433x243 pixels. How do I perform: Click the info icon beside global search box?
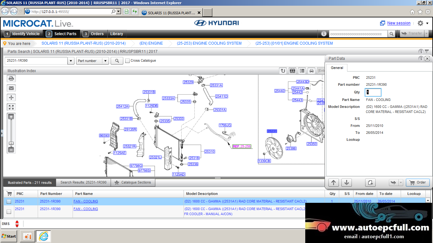(x=324, y=34)
